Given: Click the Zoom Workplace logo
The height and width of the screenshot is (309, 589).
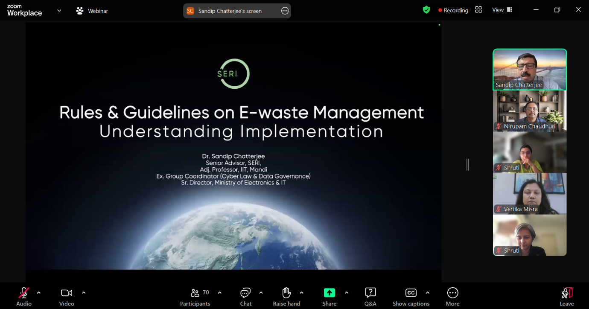Looking at the screenshot, I should [24, 11].
